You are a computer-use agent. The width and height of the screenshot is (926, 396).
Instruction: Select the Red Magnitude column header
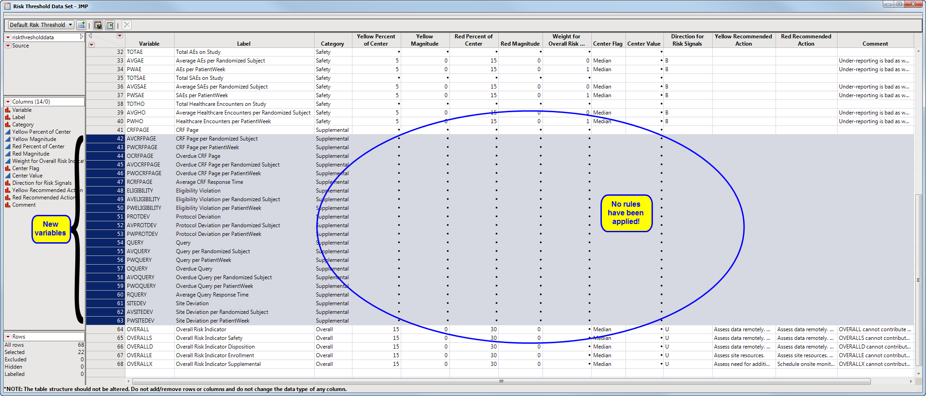(x=520, y=44)
